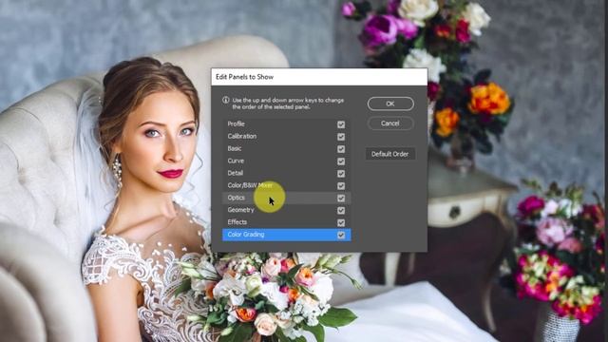Viewport: 608px width, 342px height.
Task: Click the Edit Panels to Show title bar
Action: click(x=319, y=77)
